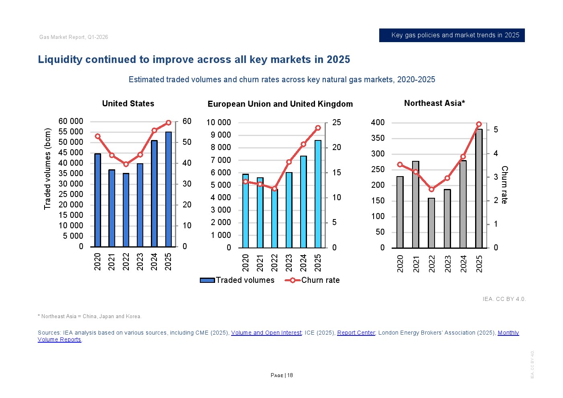Viewport: 563px width, 398px height.
Task: Click the Page 18 footer number
Action: pos(282,375)
